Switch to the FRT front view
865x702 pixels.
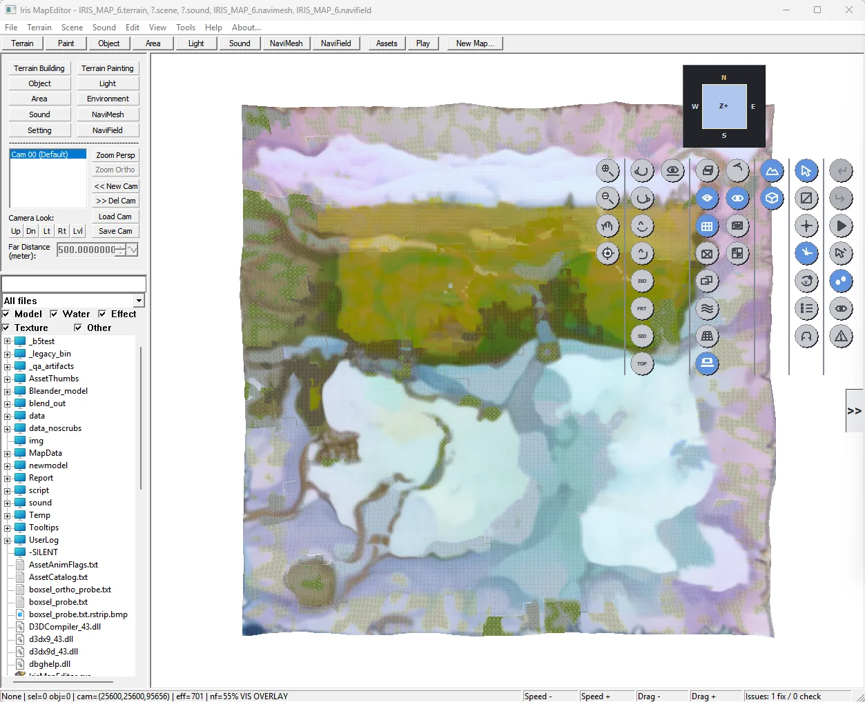642,308
